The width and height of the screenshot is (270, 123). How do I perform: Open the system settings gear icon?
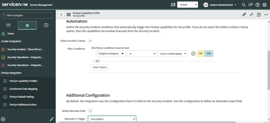(264, 5)
